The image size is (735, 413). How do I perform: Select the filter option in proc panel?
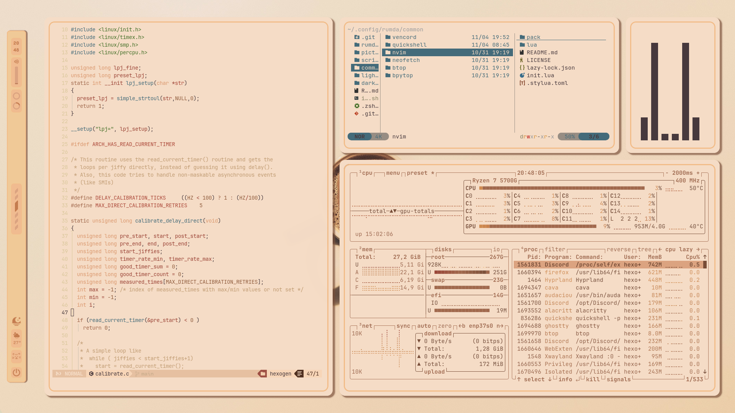pyautogui.click(x=555, y=249)
